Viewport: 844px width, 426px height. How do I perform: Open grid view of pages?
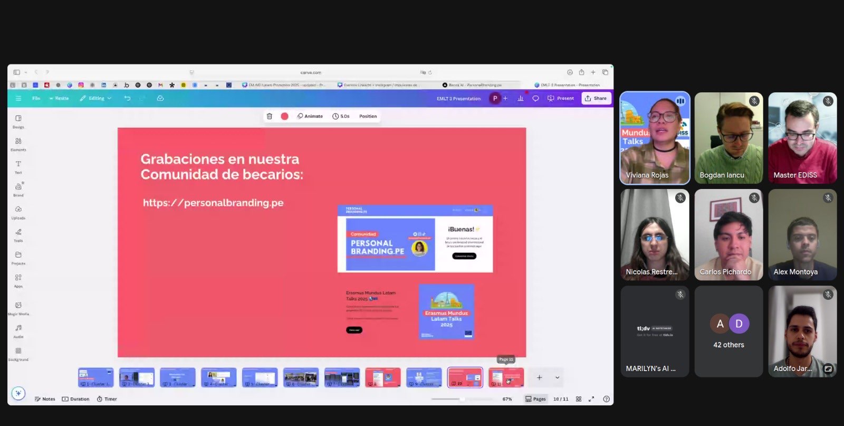coord(579,399)
